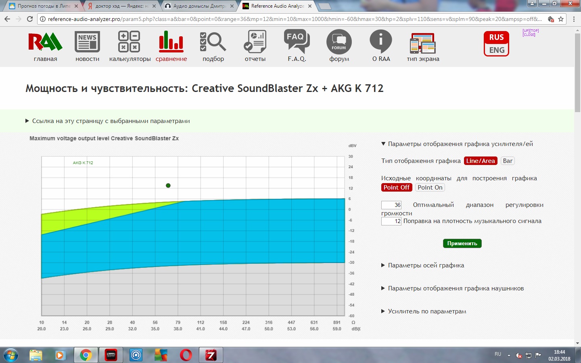The image size is (581, 363).
Task: View site information icon in address bar
Action: [x=43, y=19]
